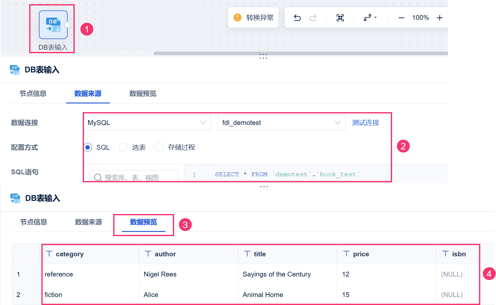Click the 搜索库、表、视图 search field
The height and width of the screenshot is (305, 496).
pyautogui.click(x=133, y=177)
